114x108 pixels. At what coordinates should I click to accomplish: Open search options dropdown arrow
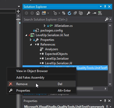[x=110, y=19]
